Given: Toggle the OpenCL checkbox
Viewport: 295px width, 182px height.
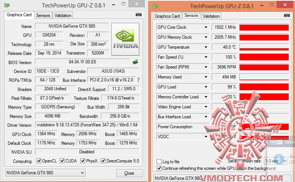Looking at the screenshot, I should click(x=39, y=161).
